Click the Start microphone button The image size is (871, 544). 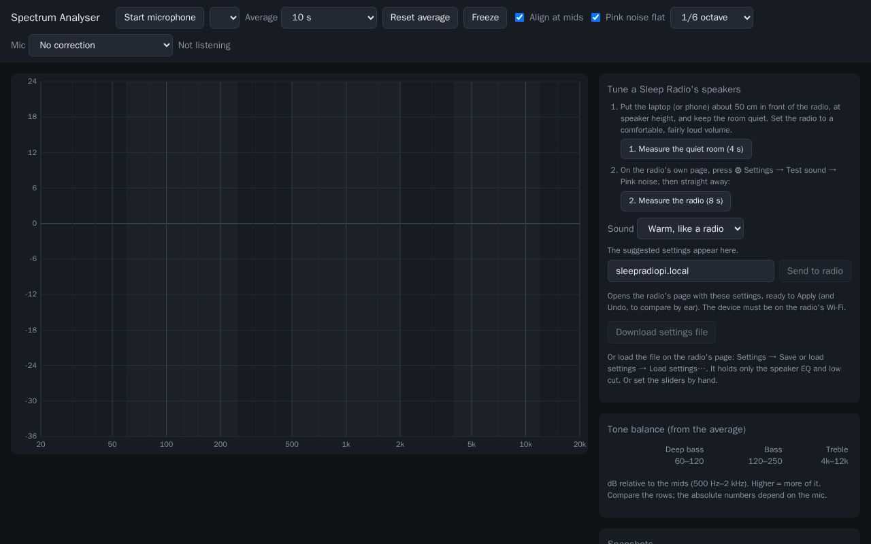pos(160,18)
